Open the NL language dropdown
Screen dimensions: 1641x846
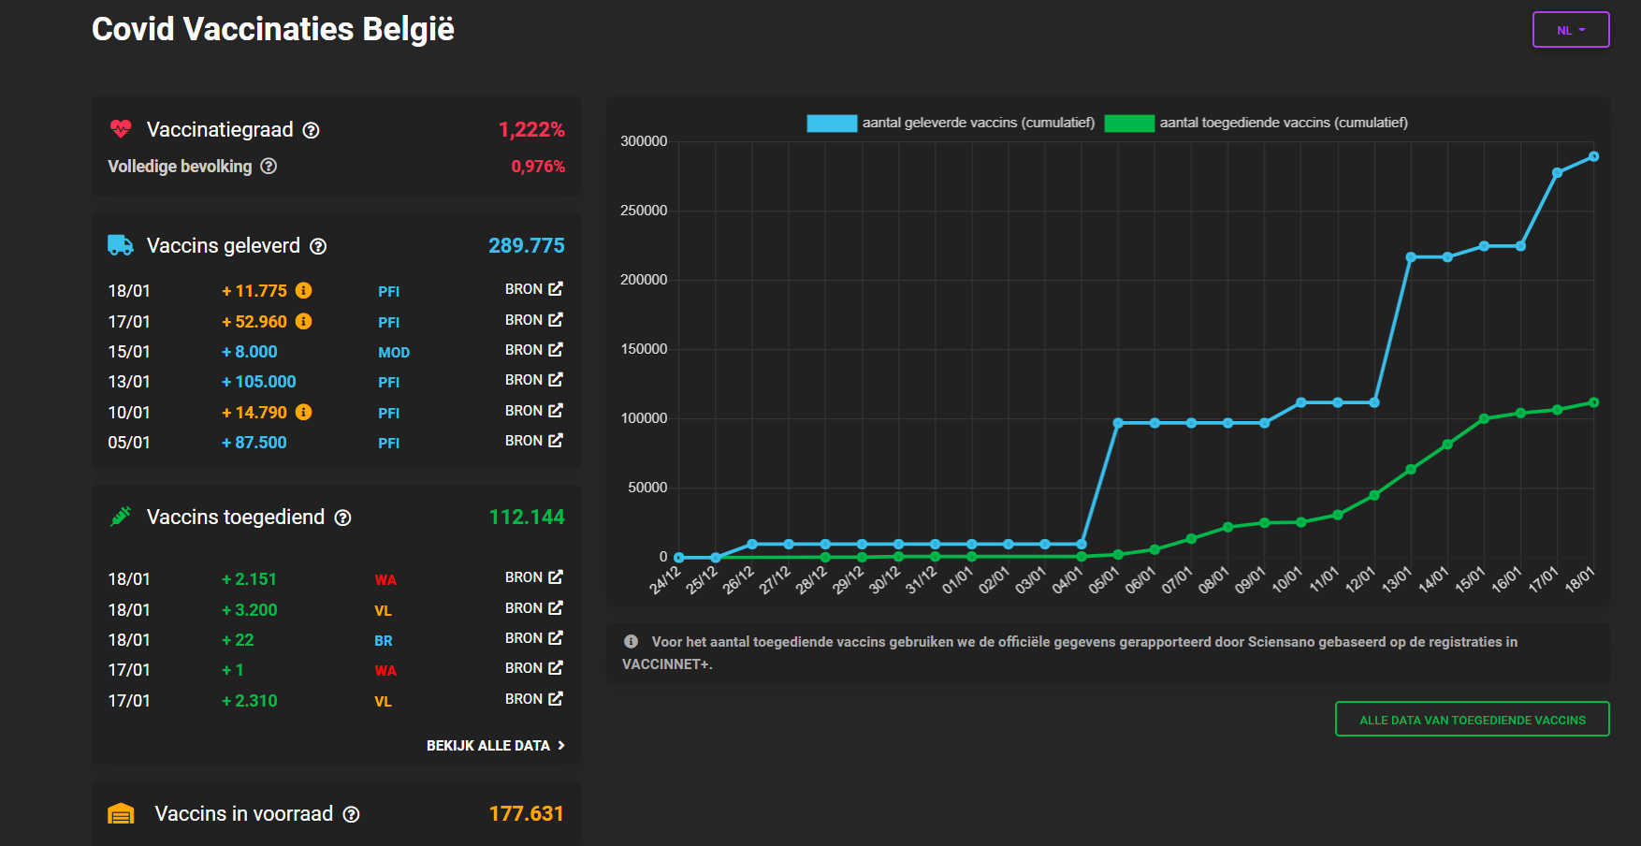pyautogui.click(x=1570, y=30)
